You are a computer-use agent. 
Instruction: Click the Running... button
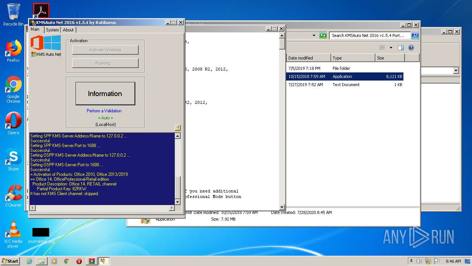click(105, 63)
